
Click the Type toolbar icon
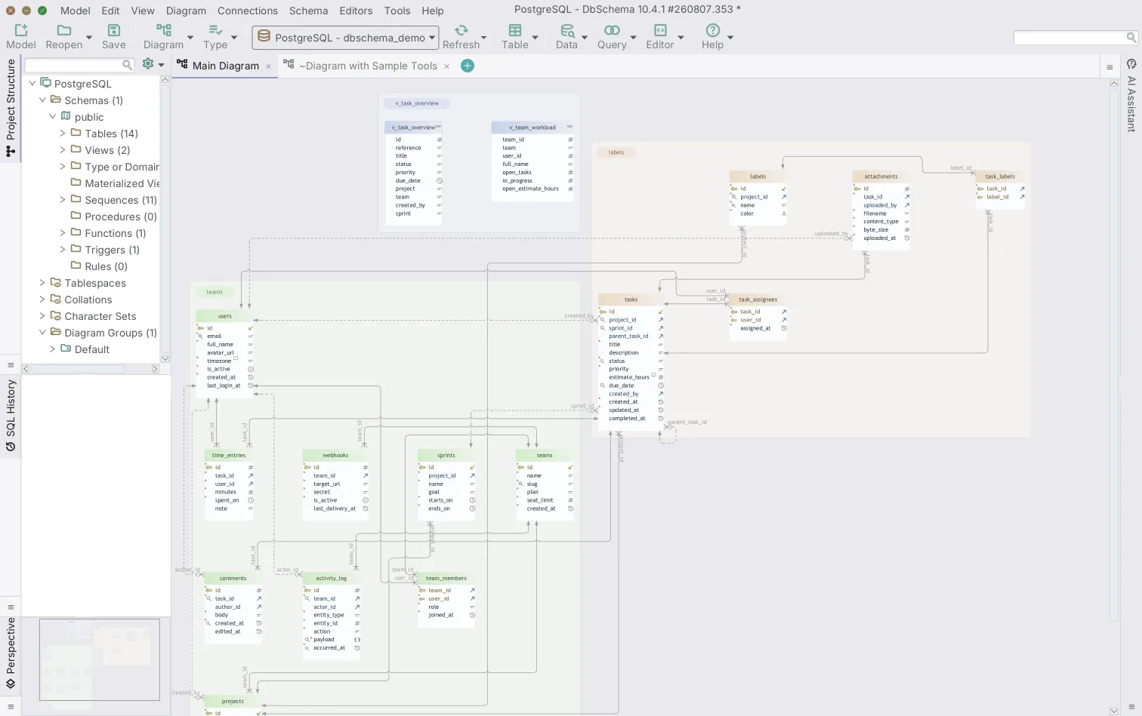click(x=215, y=30)
